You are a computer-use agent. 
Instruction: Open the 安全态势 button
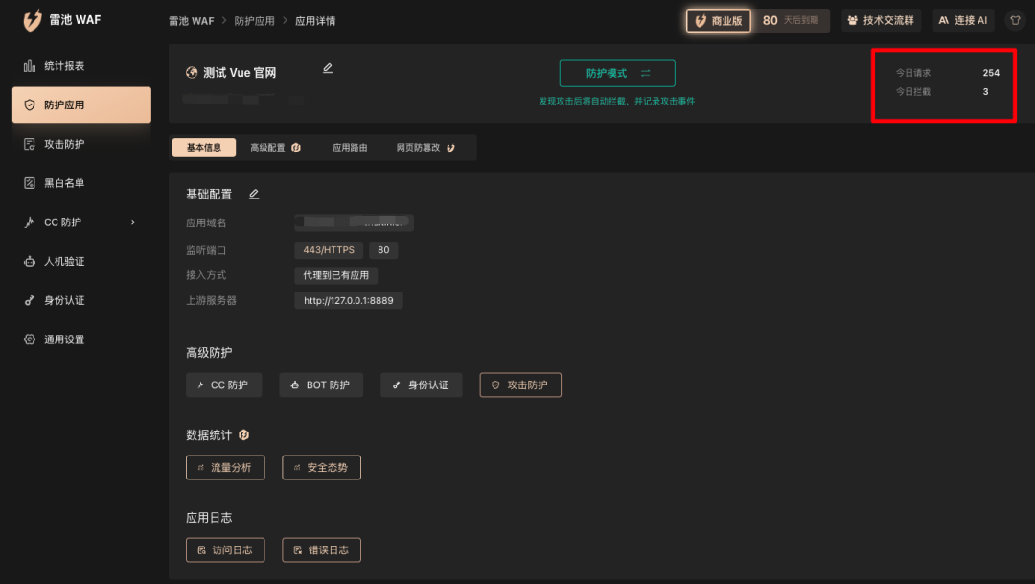coord(321,468)
